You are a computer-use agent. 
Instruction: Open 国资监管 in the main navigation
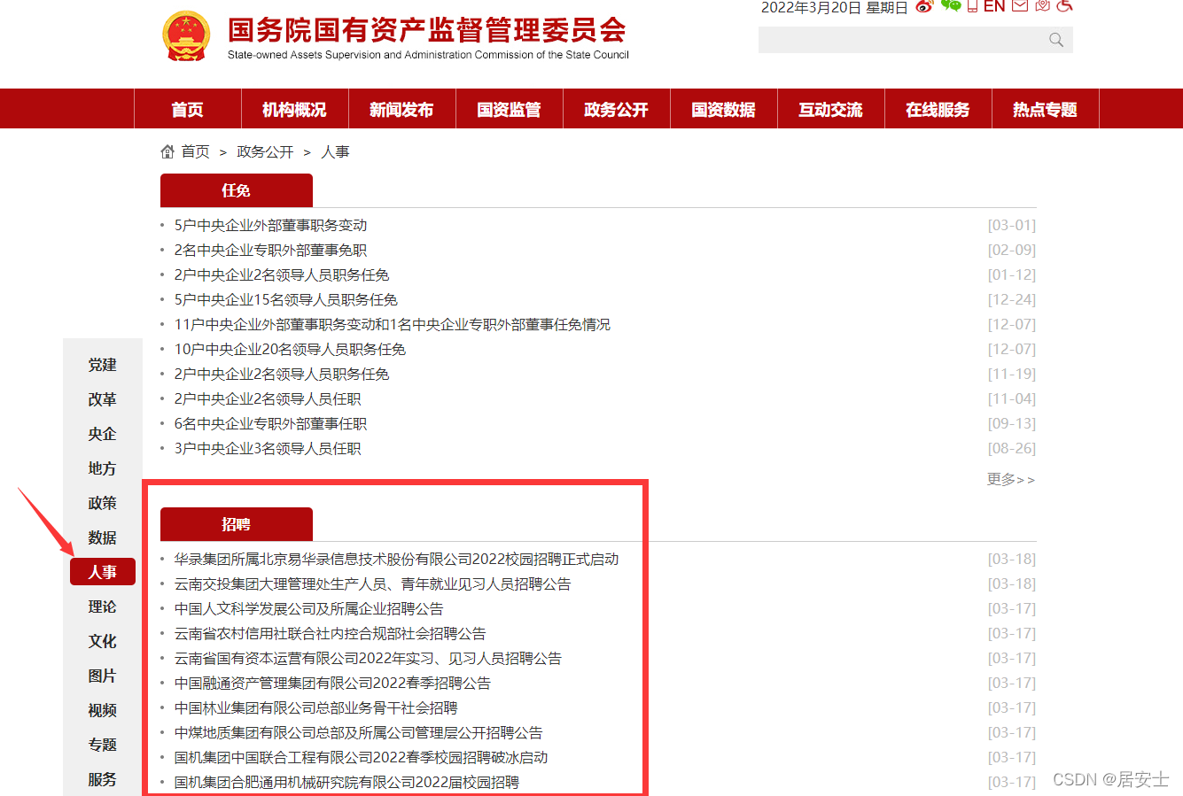click(509, 110)
